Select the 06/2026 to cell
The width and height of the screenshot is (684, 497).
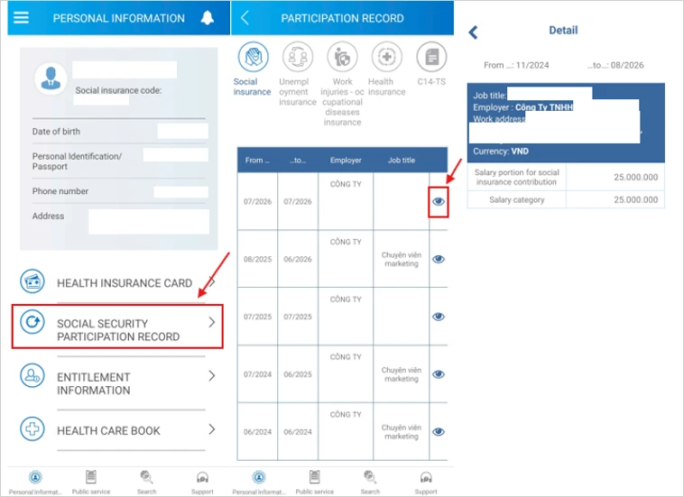[x=298, y=259]
